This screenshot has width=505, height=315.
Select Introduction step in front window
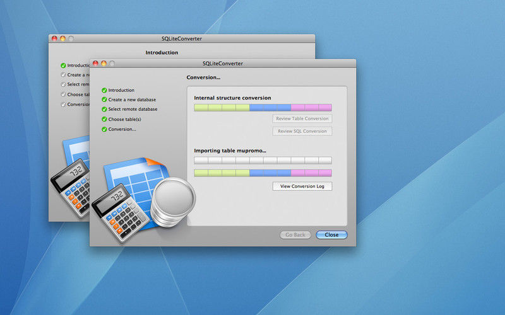click(x=121, y=90)
